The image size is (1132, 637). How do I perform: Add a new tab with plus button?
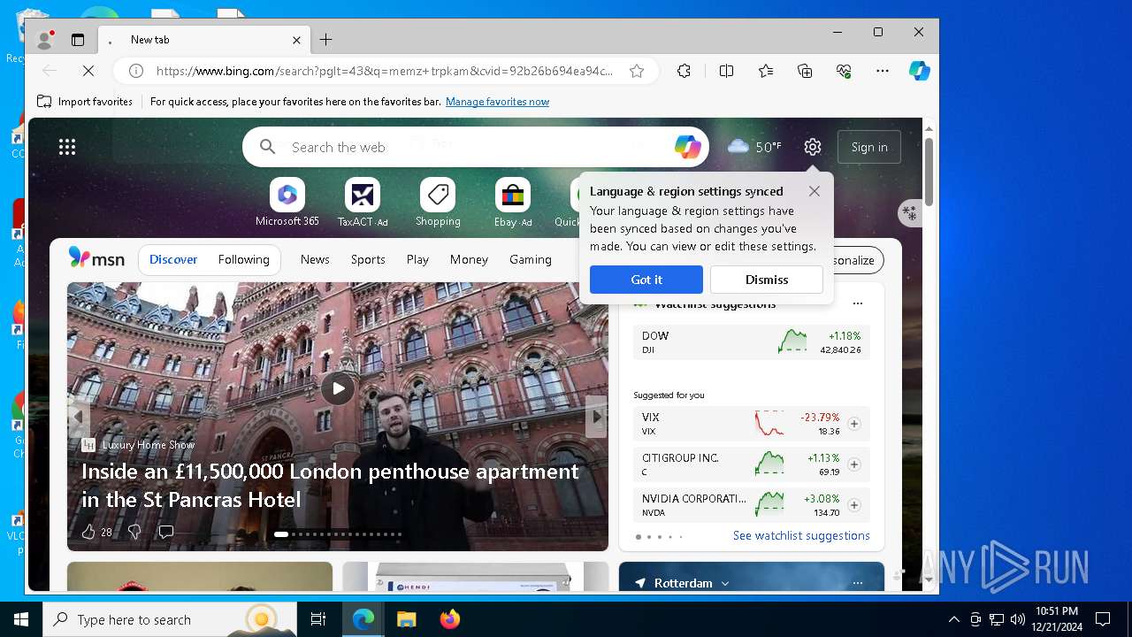click(326, 40)
